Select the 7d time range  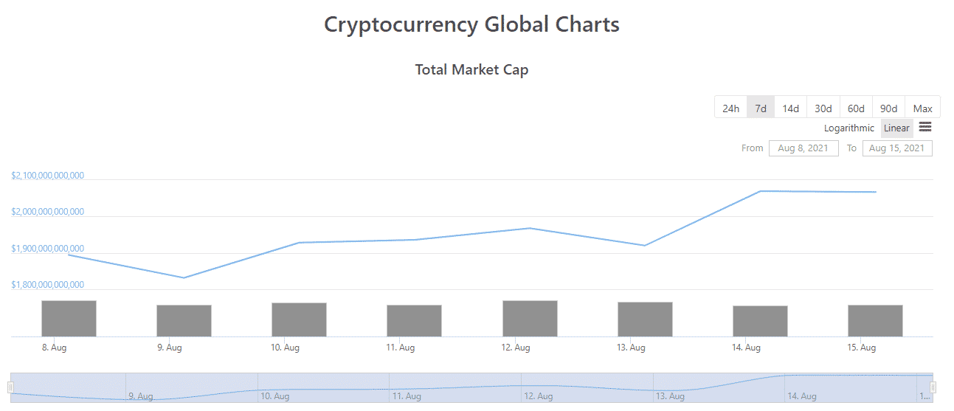761,108
